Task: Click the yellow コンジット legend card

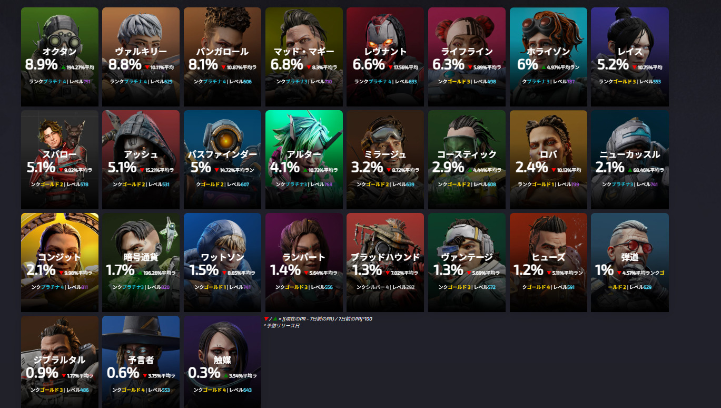Action: (60, 263)
